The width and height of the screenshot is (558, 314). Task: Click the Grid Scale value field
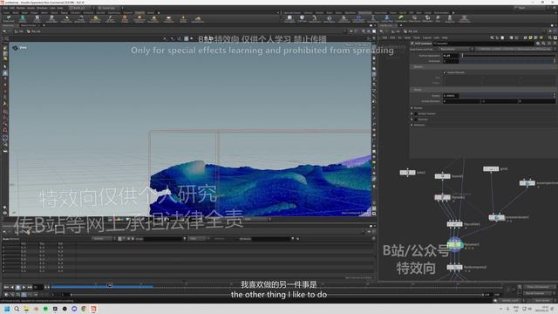coord(451,61)
